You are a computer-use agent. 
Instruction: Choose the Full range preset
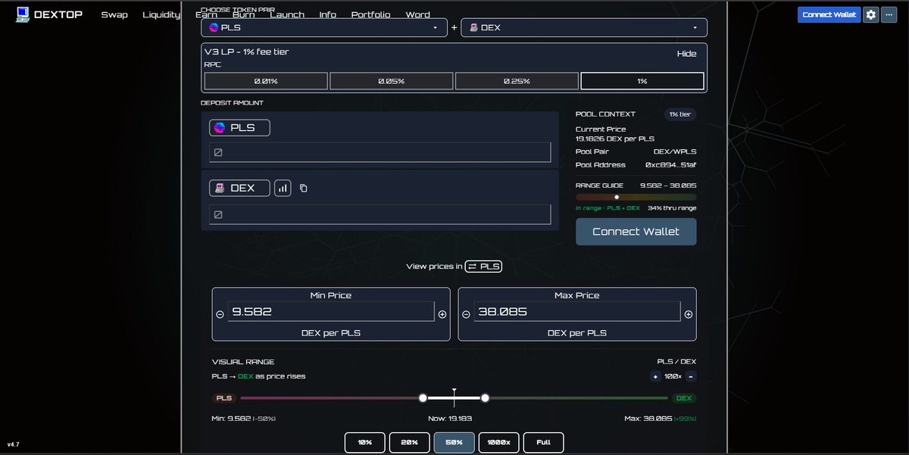click(543, 442)
